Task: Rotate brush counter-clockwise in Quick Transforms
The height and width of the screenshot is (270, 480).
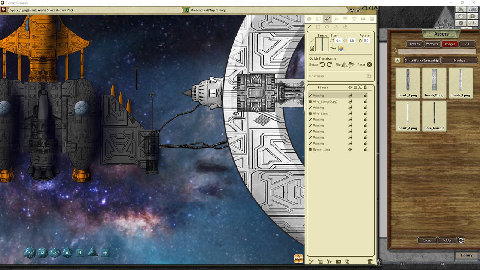Action: coord(322,64)
